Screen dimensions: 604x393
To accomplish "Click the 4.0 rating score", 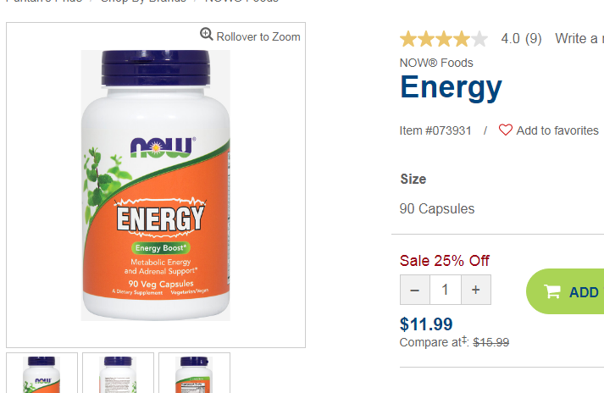I will click(x=511, y=38).
